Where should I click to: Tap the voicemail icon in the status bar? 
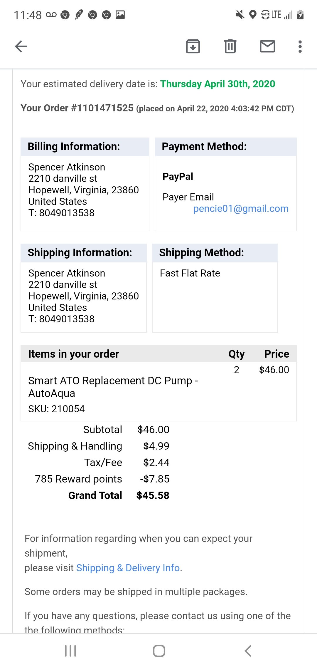coord(51,15)
